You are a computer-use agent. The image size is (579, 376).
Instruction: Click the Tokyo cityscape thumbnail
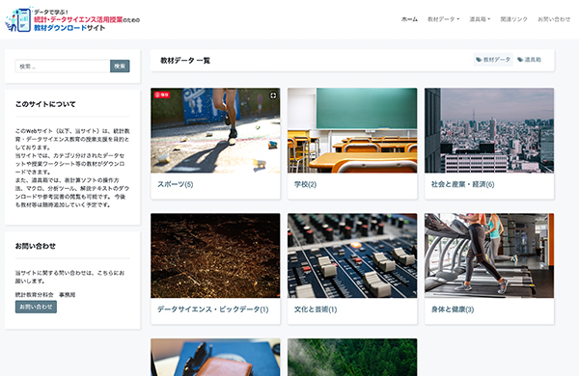coord(489,130)
